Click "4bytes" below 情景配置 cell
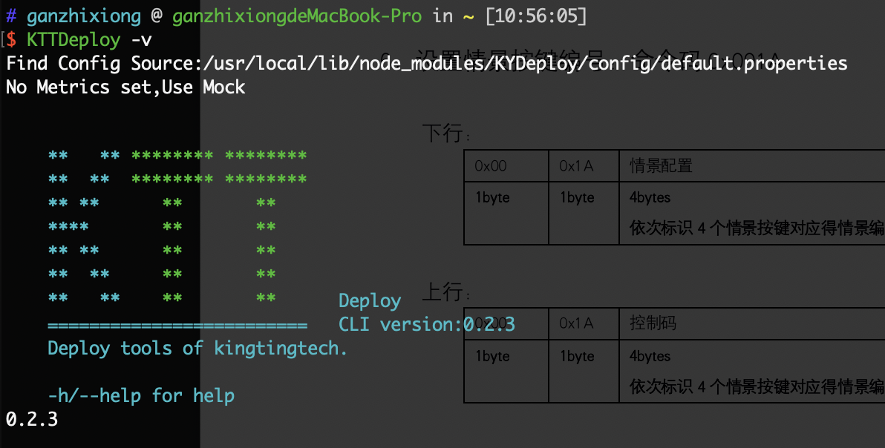Viewport: 885px width, 448px height. [x=650, y=198]
